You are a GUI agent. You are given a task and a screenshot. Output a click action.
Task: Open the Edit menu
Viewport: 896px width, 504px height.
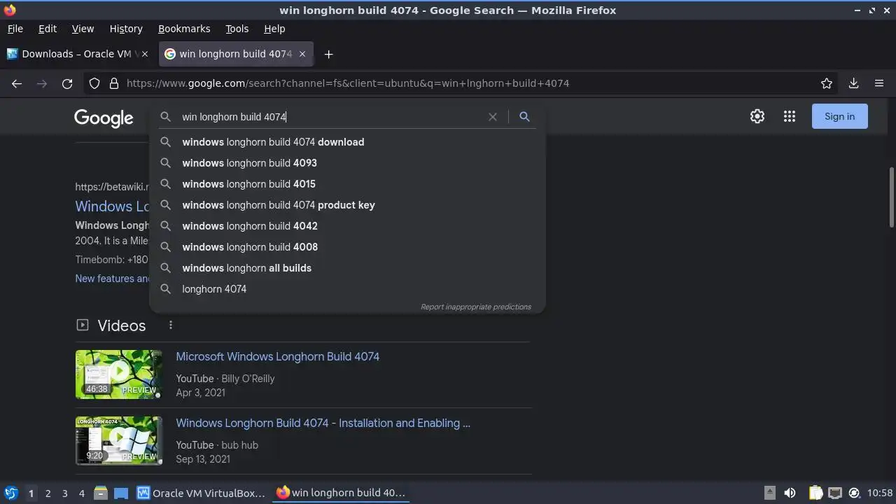click(x=48, y=29)
